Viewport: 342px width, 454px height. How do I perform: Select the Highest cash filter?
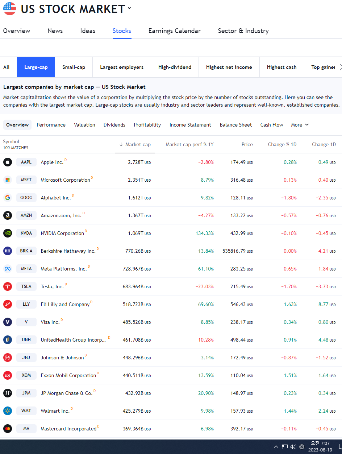(x=282, y=67)
